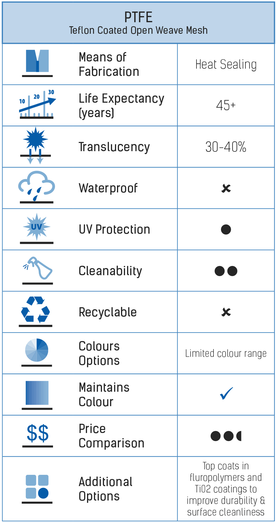Click the Life Expectancy growth chart icon
Image resolution: width=276 pixels, height=523 pixels.
click(37, 104)
